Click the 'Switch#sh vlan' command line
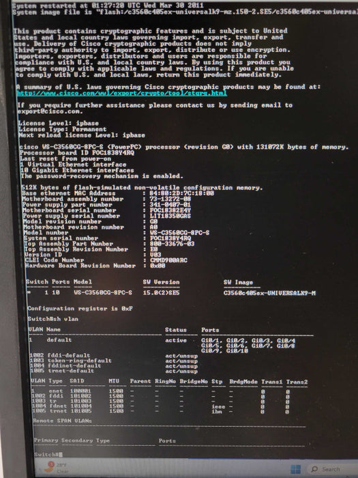358x478 pixels. pyautogui.click(x=53, y=319)
